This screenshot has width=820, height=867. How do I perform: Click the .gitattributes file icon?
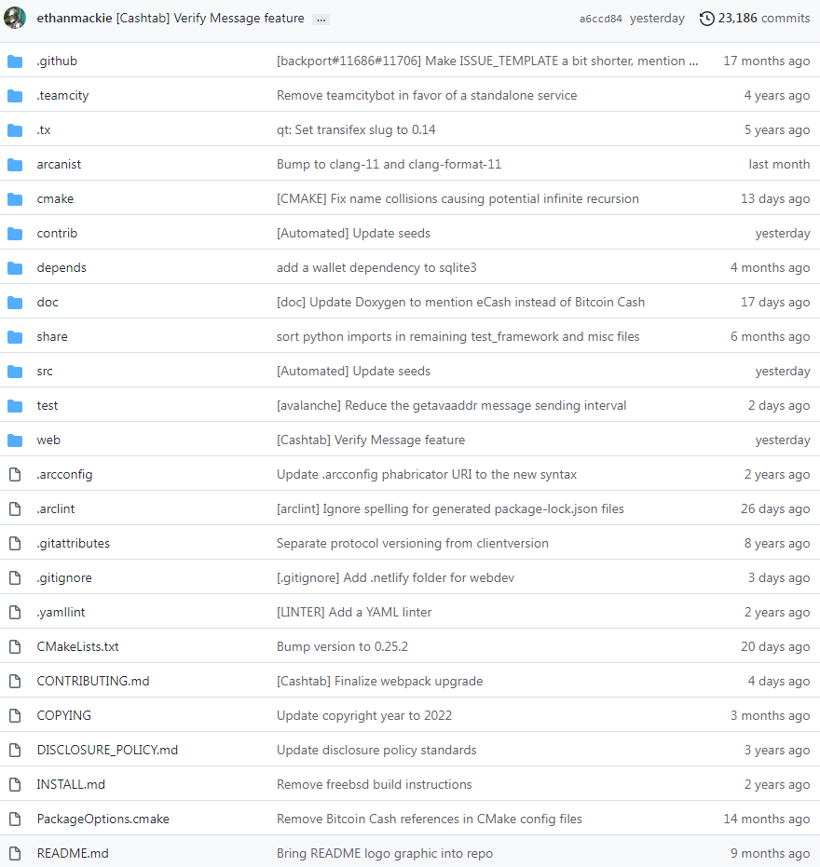click(15, 544)
